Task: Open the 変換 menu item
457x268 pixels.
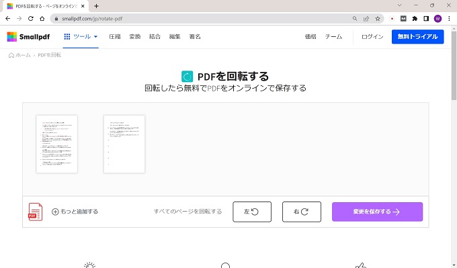Action: [134, 37]
